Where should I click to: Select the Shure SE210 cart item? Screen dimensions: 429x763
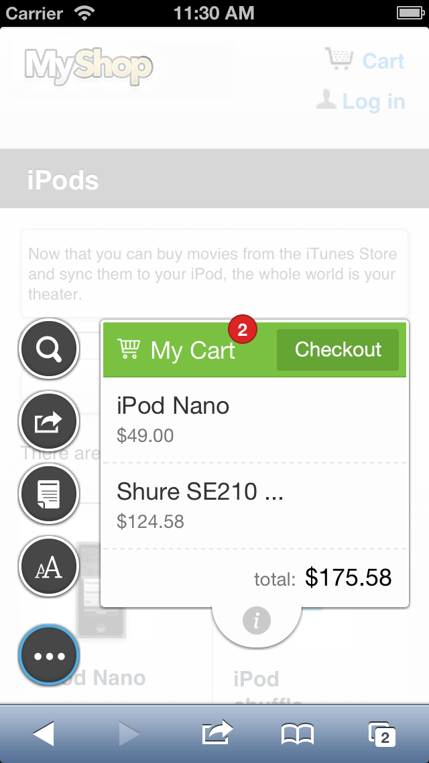(255, 505)
